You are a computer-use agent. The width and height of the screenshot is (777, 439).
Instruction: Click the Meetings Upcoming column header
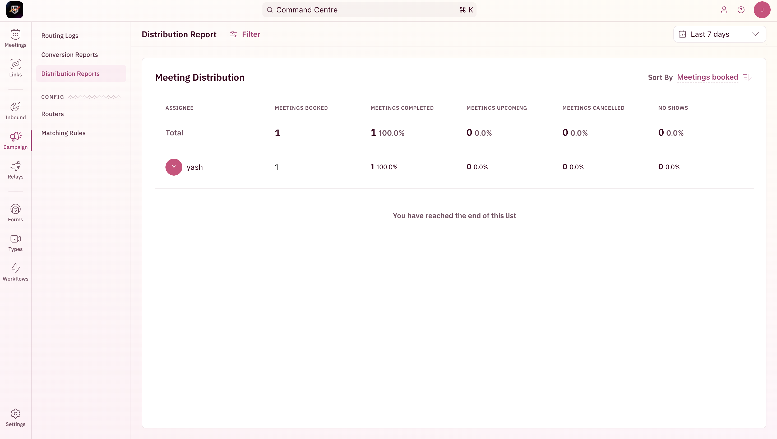[x=497, y=108]
